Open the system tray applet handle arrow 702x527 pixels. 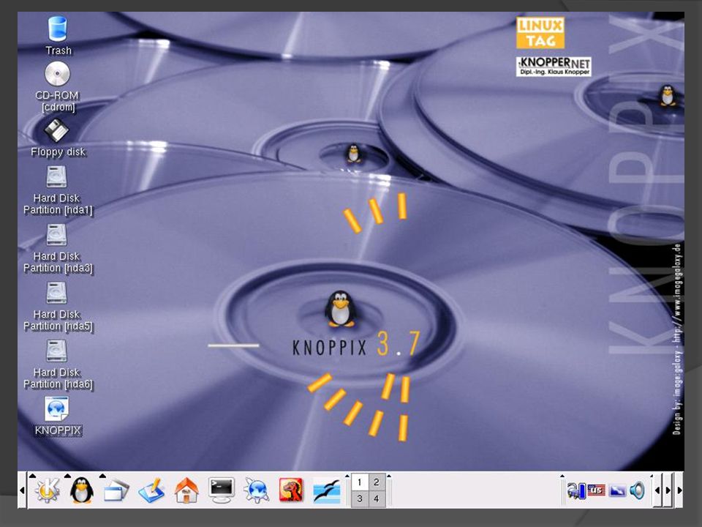point(562,476)
